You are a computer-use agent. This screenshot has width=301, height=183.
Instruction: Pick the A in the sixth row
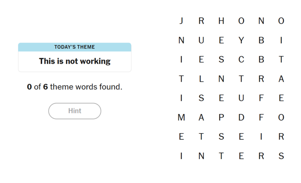coord(201,118)
